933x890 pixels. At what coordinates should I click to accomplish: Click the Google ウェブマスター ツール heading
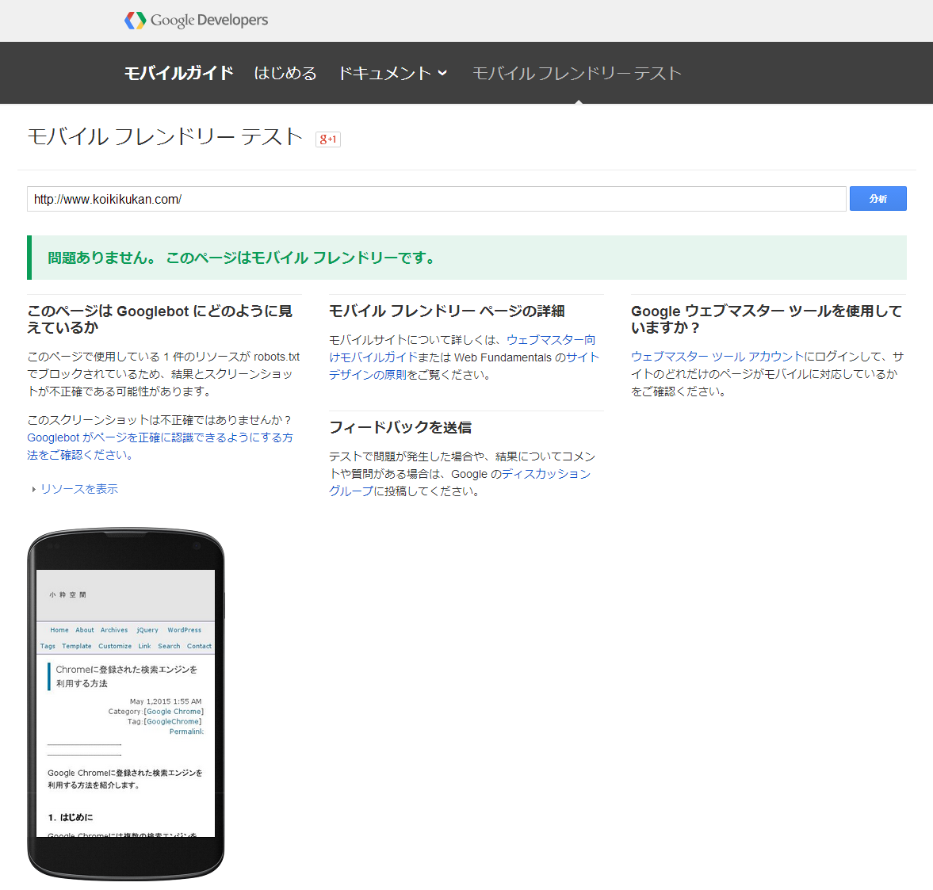[x=767, y=319]
